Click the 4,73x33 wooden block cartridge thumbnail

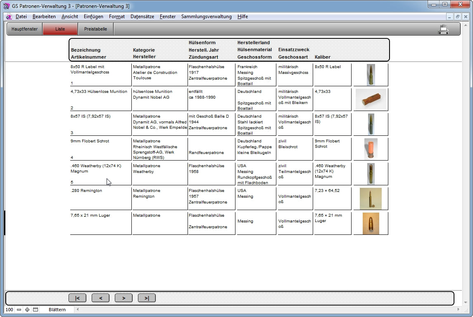pos(371,99)
